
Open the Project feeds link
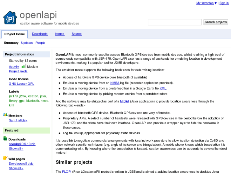pyautogui.click(x=18, y=71)
